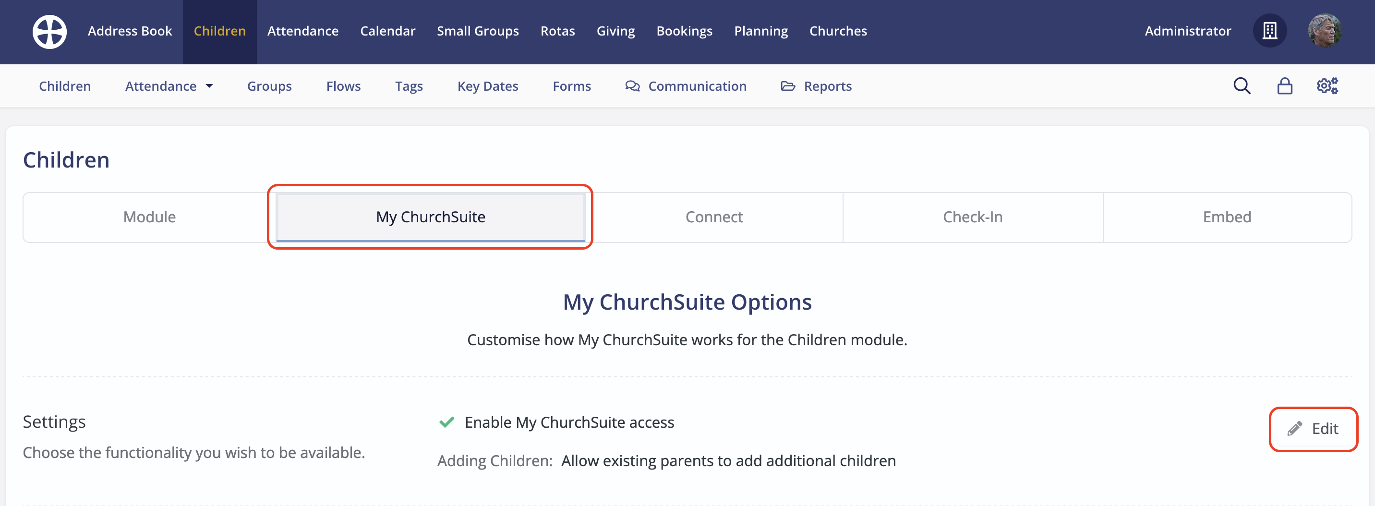Click the lock icon
The height and width of the screenshot is (506, 1375).
(x=1285, y=85)
